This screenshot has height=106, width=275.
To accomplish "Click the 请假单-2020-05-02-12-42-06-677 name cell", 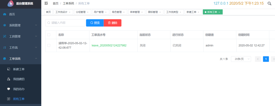I will 73,46.
